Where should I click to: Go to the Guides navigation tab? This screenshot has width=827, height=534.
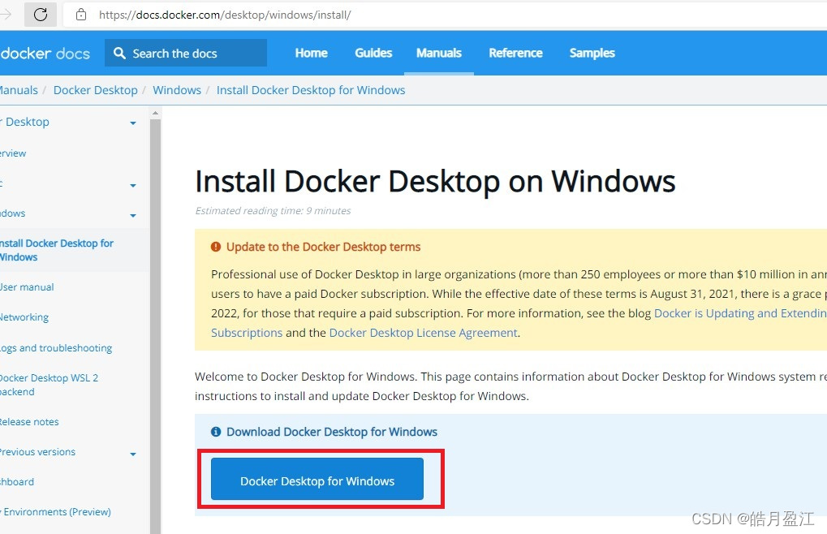(x=373, y=54)
